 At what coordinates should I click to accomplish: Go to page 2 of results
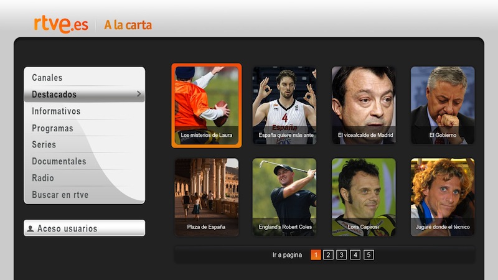(328, 254)
